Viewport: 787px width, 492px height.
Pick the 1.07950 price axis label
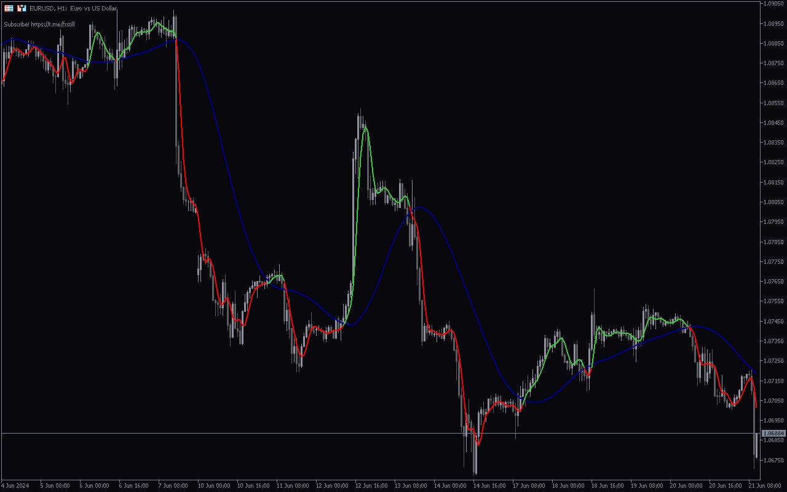(x=773, y=221)
